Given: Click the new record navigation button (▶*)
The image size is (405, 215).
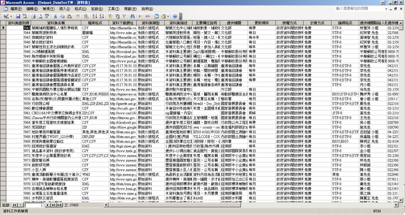Looking at the screenshot, I should pos(59,205).
